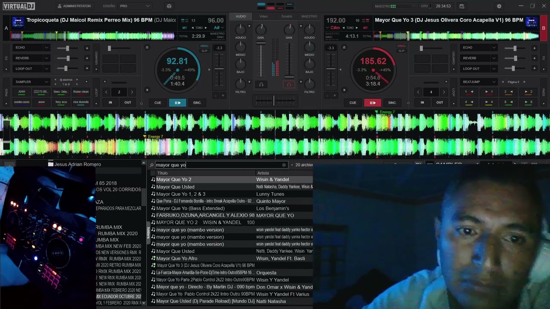The height and width of the screenshot is (309, 550).
Task: Click deck A pitch minus button
Action: [x=216, y=95]
